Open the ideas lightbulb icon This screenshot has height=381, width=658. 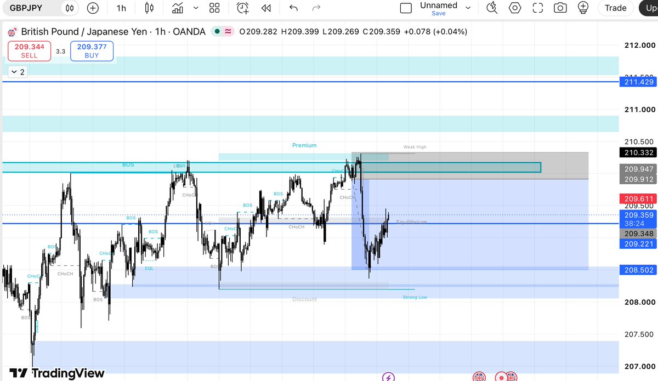point(583,8)
